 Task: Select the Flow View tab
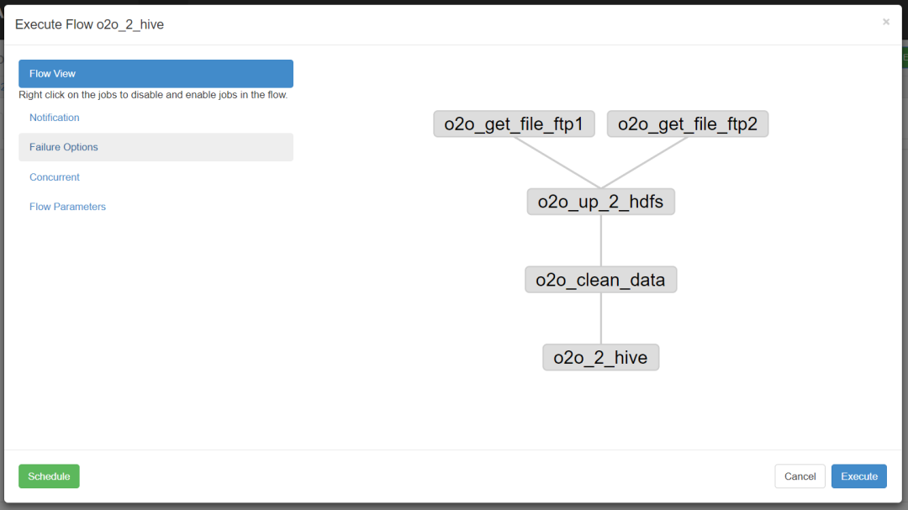(156, 74)
